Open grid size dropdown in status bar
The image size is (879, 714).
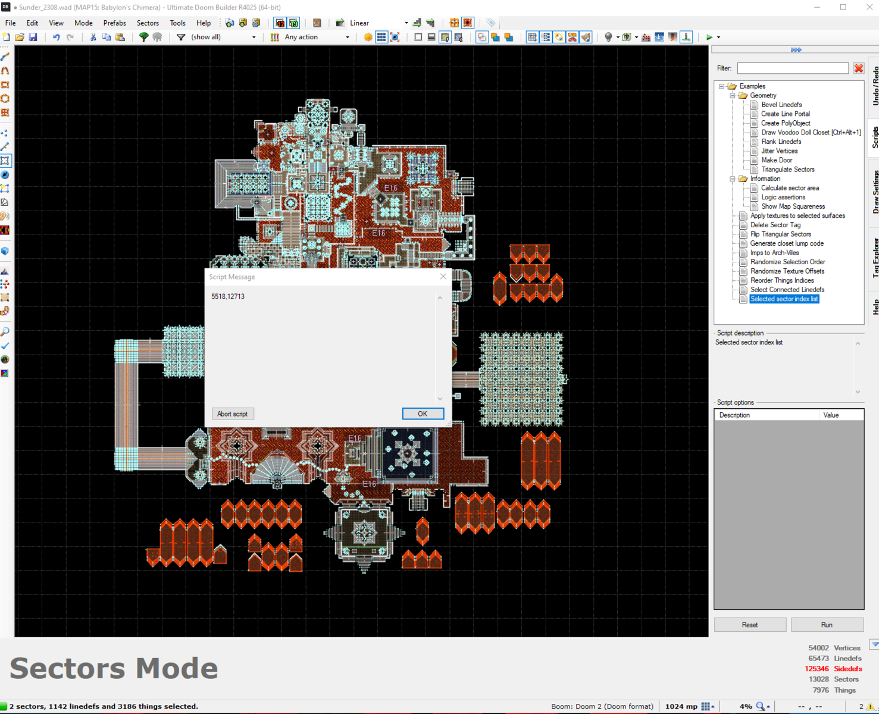(707, 706)
